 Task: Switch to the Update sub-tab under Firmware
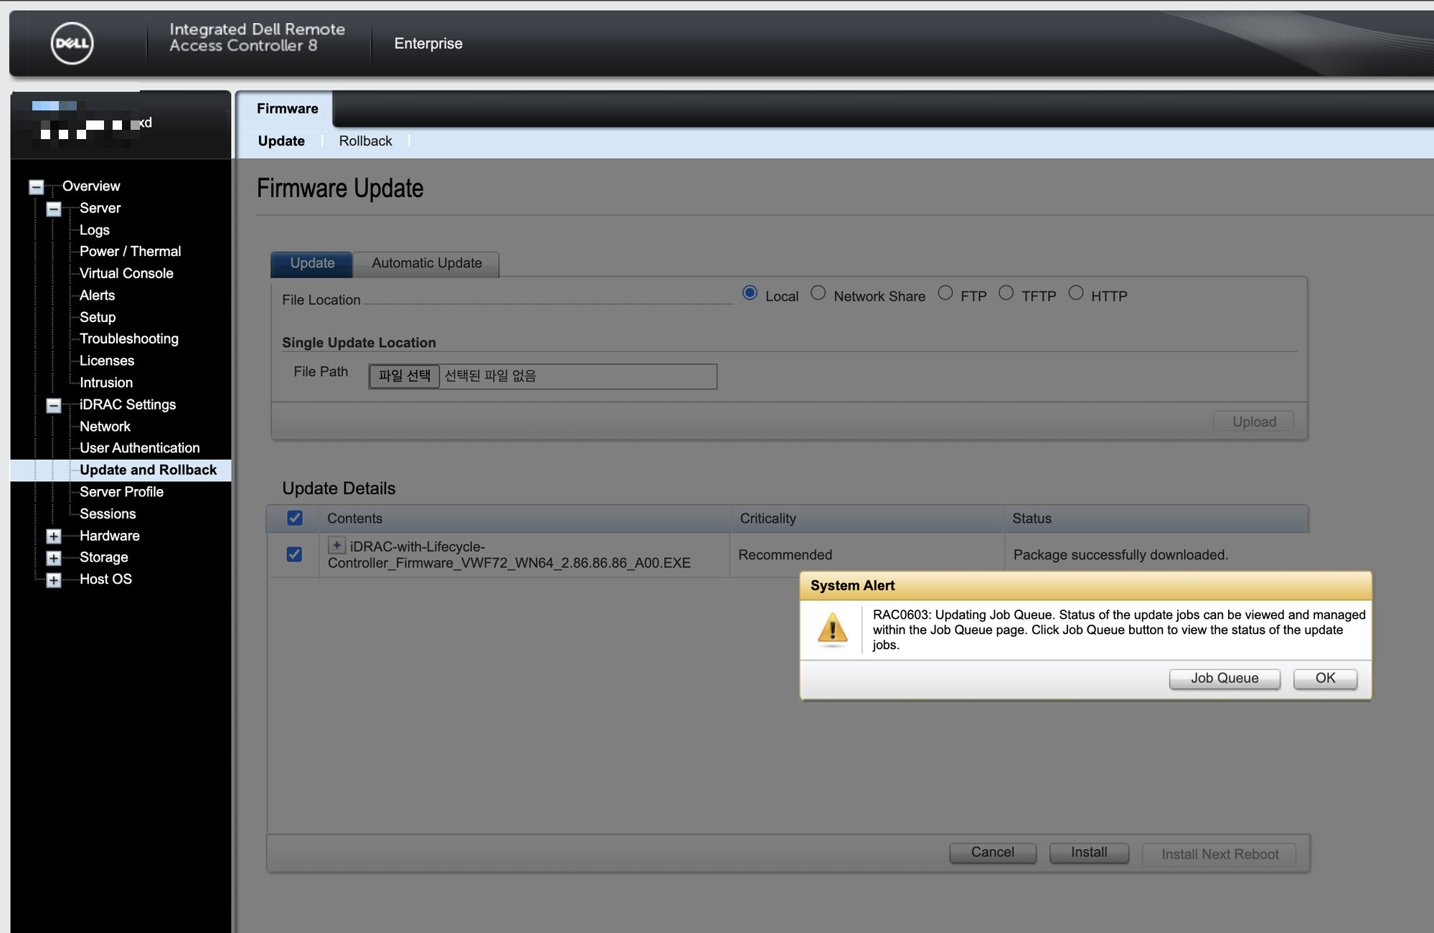[281, 141]
